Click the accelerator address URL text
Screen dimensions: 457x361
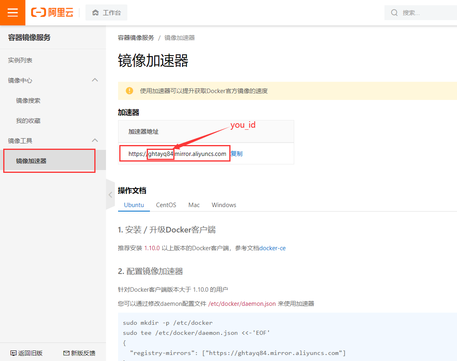click(177, 154)
